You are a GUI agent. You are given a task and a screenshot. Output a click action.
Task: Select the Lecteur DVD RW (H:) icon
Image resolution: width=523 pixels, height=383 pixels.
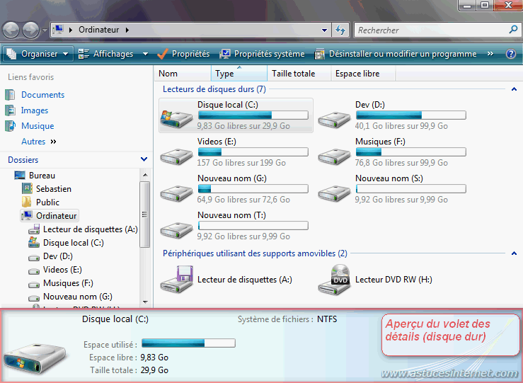(334, 279)
